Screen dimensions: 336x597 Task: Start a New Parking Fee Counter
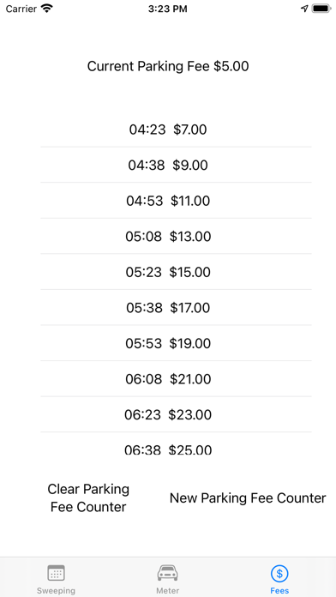point(248,498)
